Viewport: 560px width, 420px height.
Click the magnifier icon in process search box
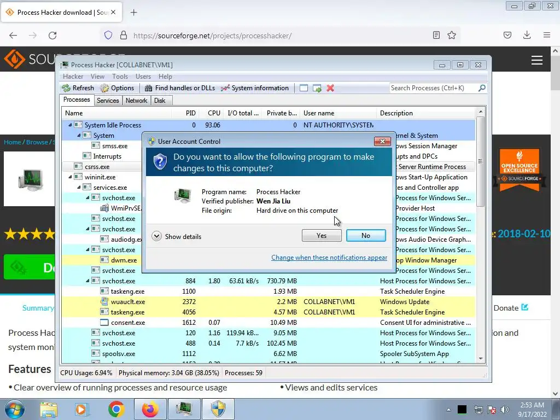coord(482,87)
